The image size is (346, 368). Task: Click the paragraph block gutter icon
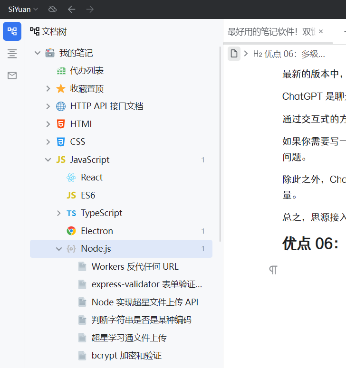(273, 270)
